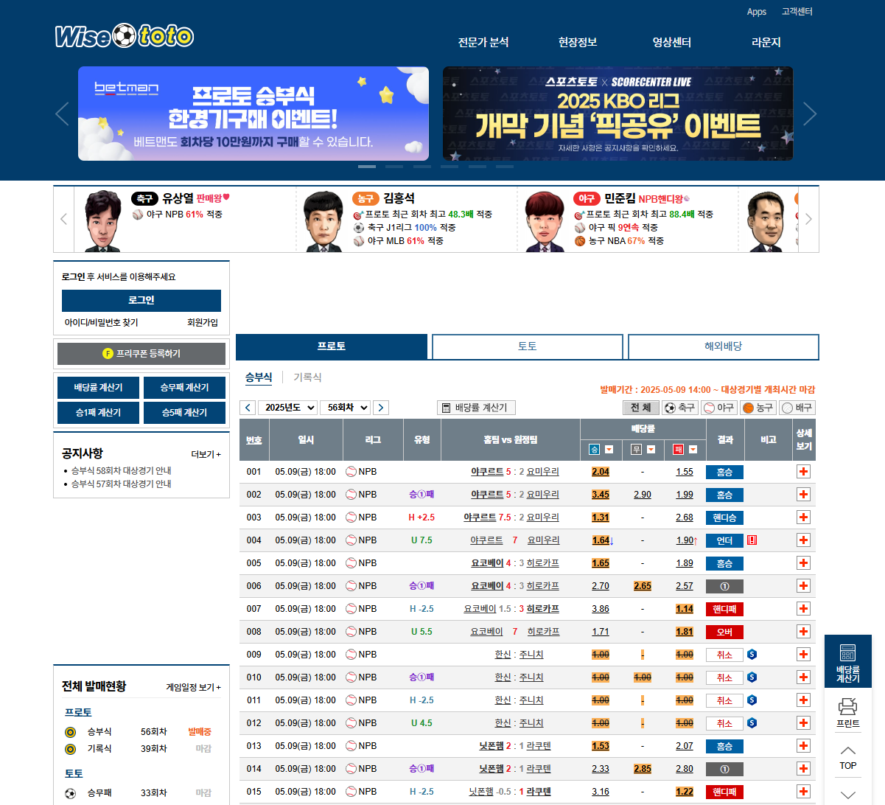Open 승5패 계산기 button
Image resolution: width=885 pixels, height=805 pixels.
pyautogui.click(x=184, y=413)
